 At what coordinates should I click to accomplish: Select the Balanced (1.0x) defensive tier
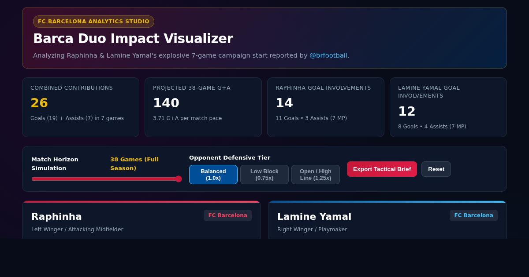pos(213,175)
